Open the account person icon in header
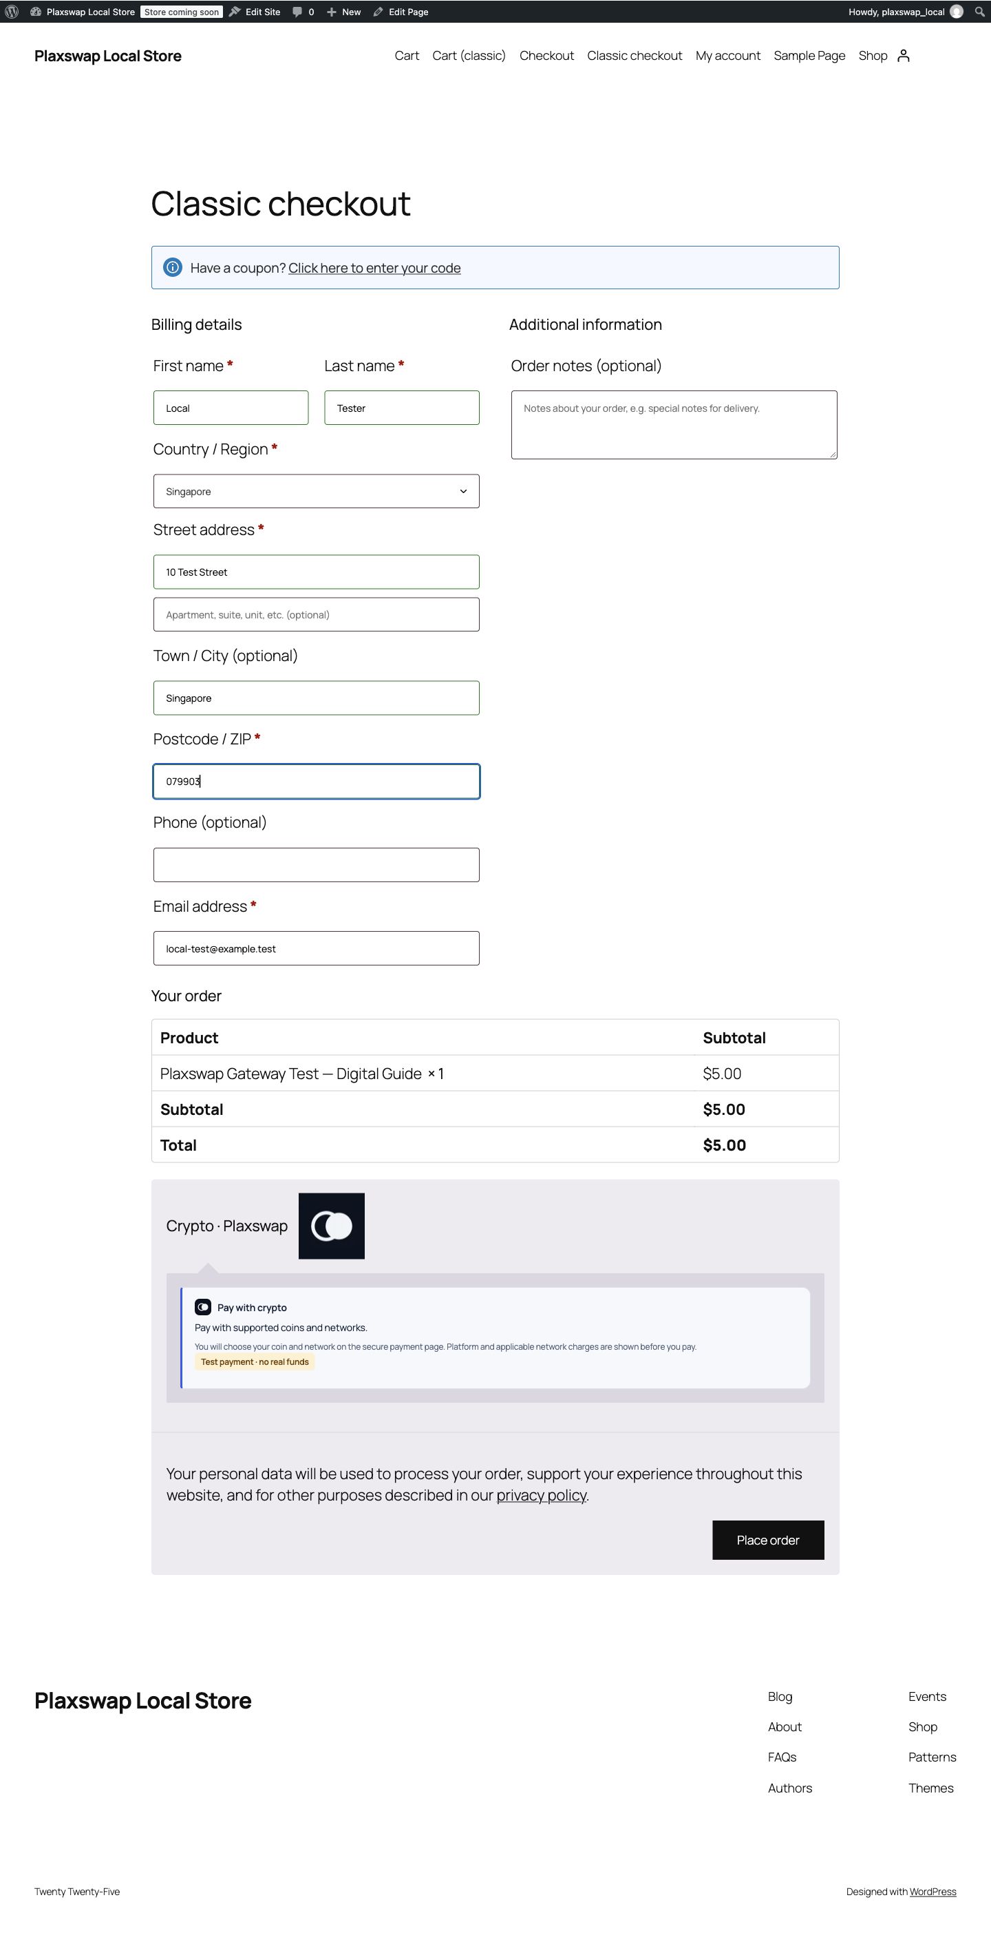This screenshot has width=991, height=1933. click(x=903, y=56)
